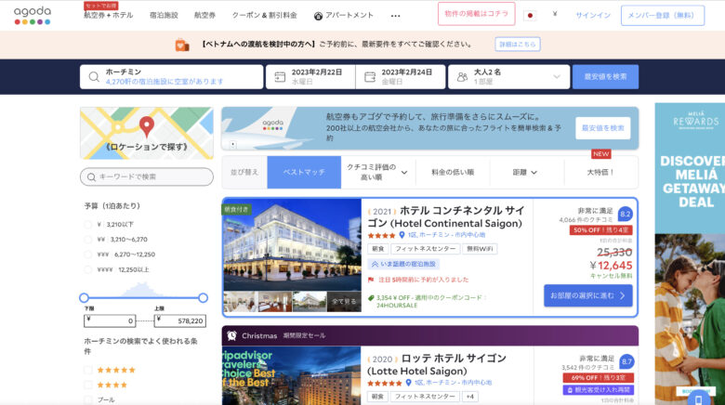
Task: Click the apartment icon in navigation
Action: click(x=318, y=16)
